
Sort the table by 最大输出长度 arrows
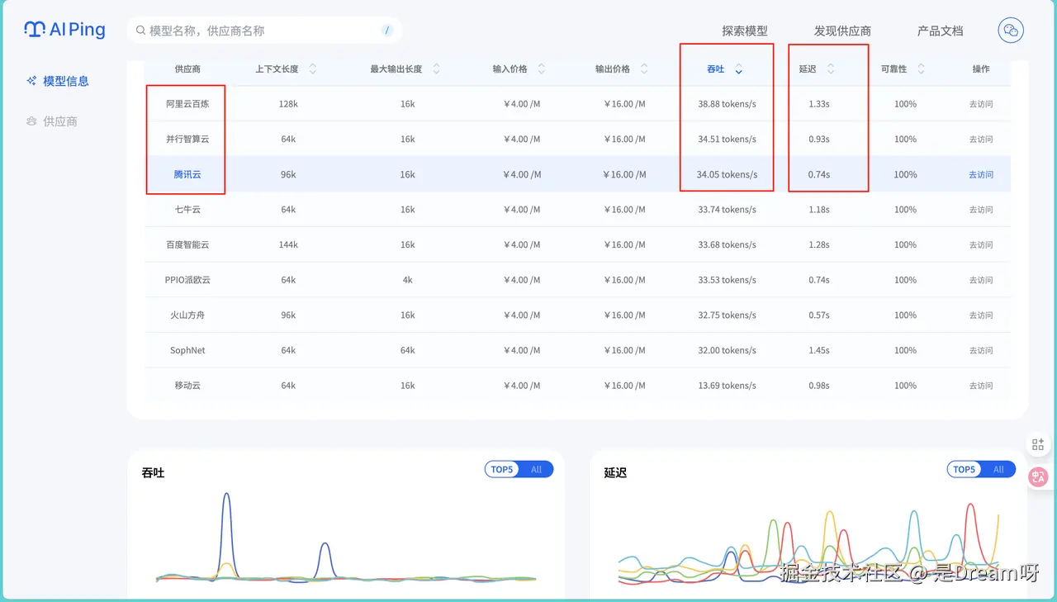pos(436,69)
